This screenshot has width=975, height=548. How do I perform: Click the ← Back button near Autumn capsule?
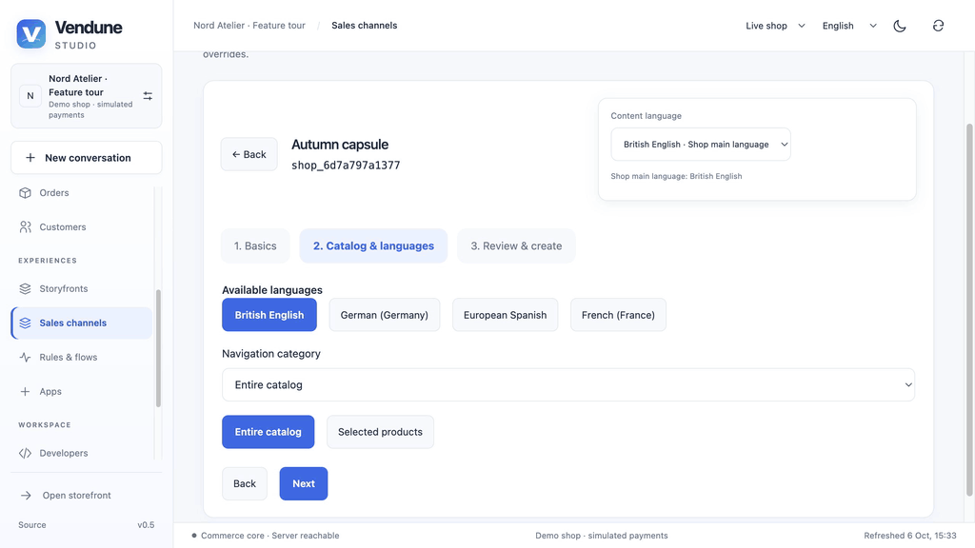pyautogui.click(x=249, y=154)
